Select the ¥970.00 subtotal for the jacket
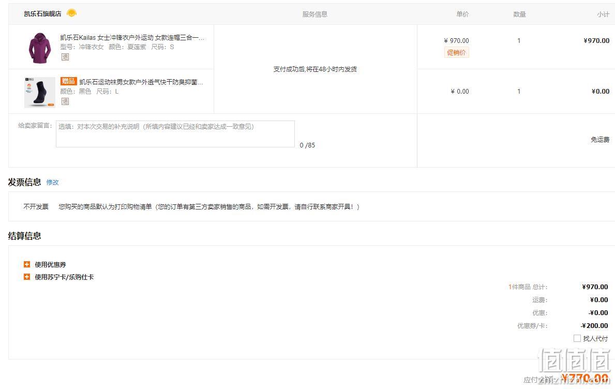The image size is (615, 389). point(596,40)
